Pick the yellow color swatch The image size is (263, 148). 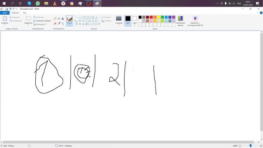(159, 17)
